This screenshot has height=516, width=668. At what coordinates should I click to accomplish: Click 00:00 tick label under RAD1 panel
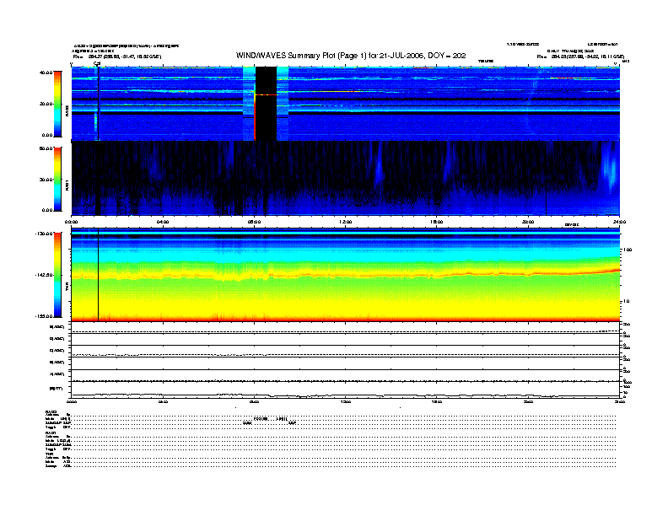tap(71, 222)
